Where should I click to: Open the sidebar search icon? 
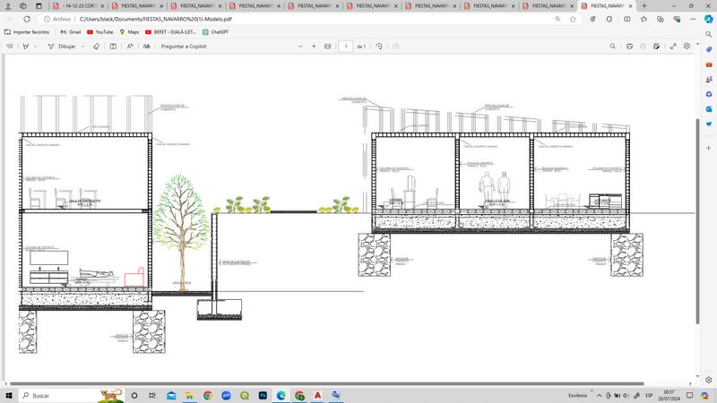pyautogui.click(x=708, y=34)
